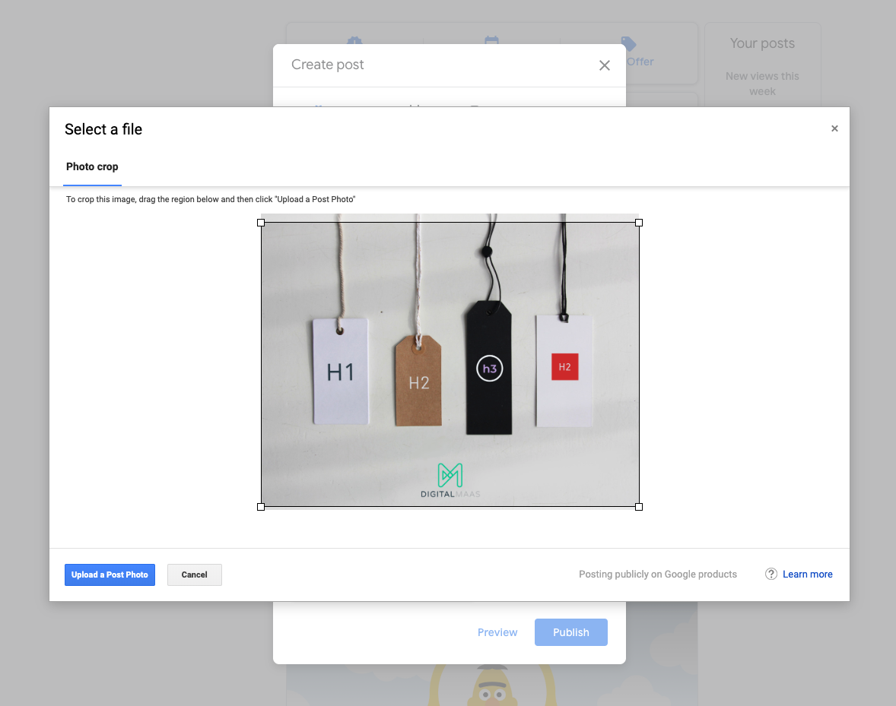Click 'Your posts' heading in background

(762, 43)
